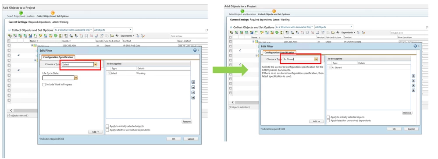Click 258C395.ASM assembly icon in table behind As Stored dialog
Viewport: 438px width, 159px height.
[256, 42]
